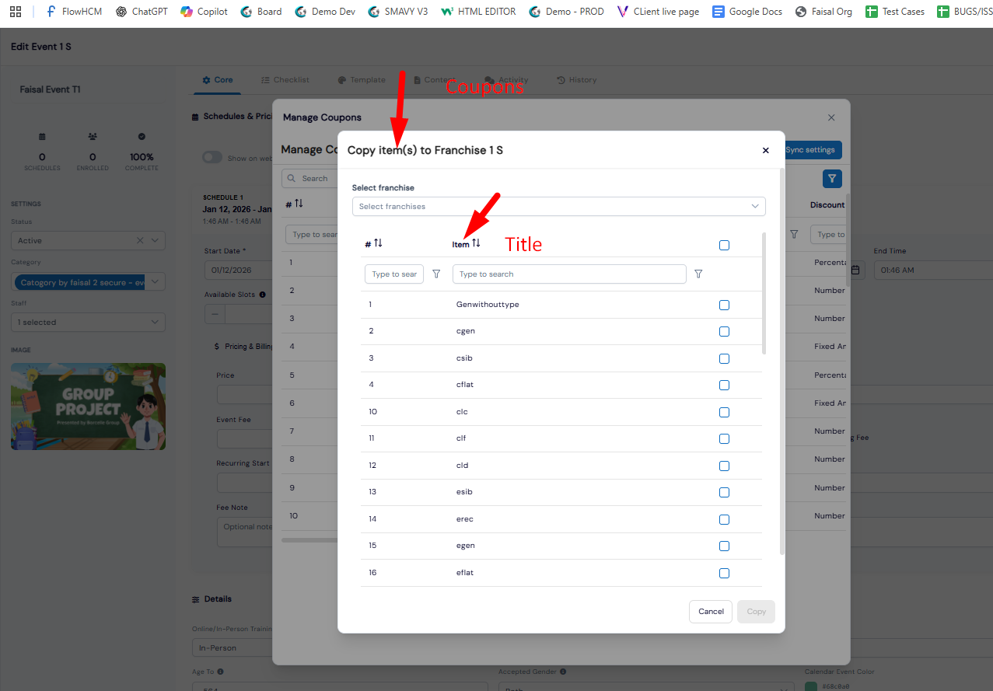Check the cflat item checkbox
Screen dimensions: 993x691
coord(725,385)
